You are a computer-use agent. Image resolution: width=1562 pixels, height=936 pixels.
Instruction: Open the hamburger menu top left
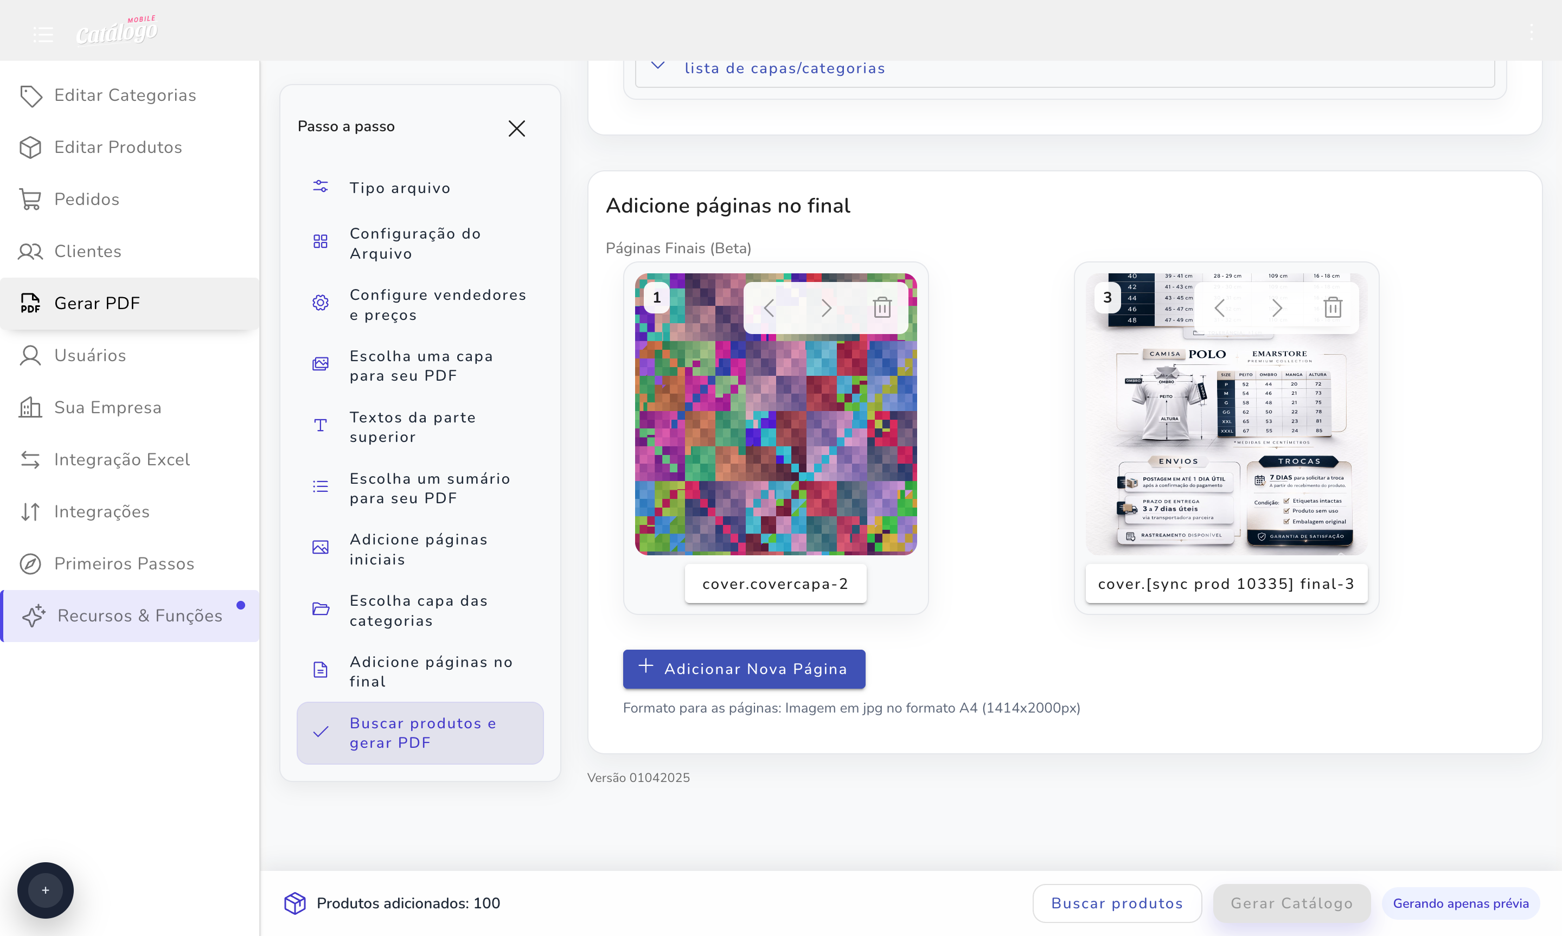pos(43,35)
